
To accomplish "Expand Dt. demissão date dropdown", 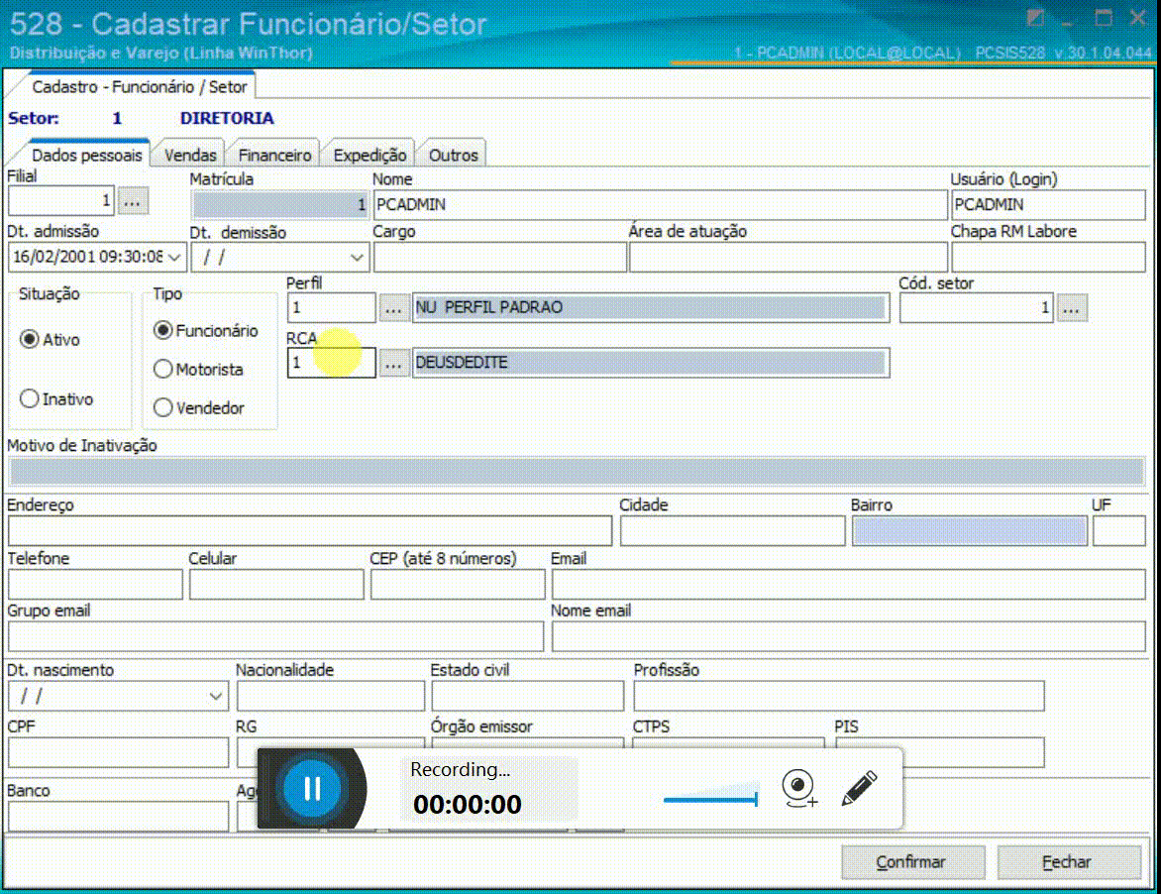I will (x=357, y=258).
